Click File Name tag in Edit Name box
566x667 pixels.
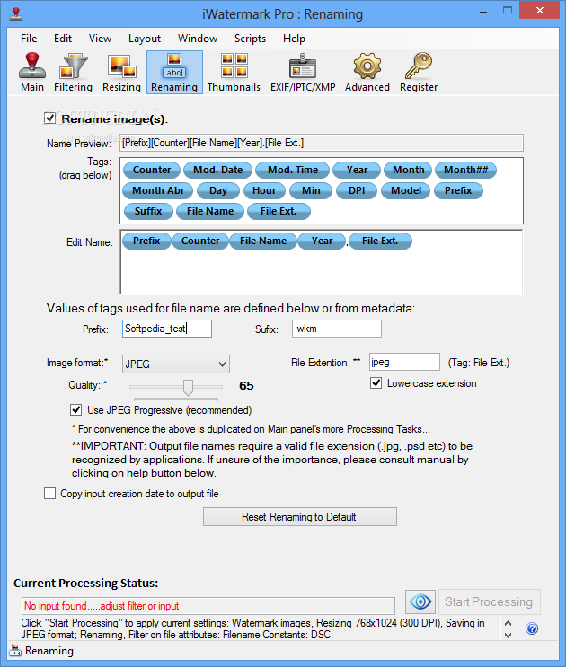pos(263,241)
